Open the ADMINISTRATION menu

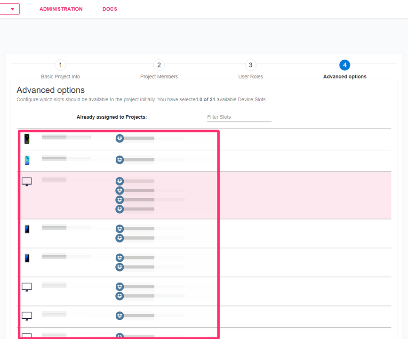[x=61, y=9]
